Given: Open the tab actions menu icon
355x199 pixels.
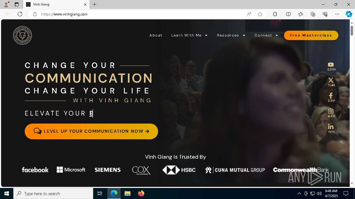Looking at the screenshot, I should tap(17, 4).
